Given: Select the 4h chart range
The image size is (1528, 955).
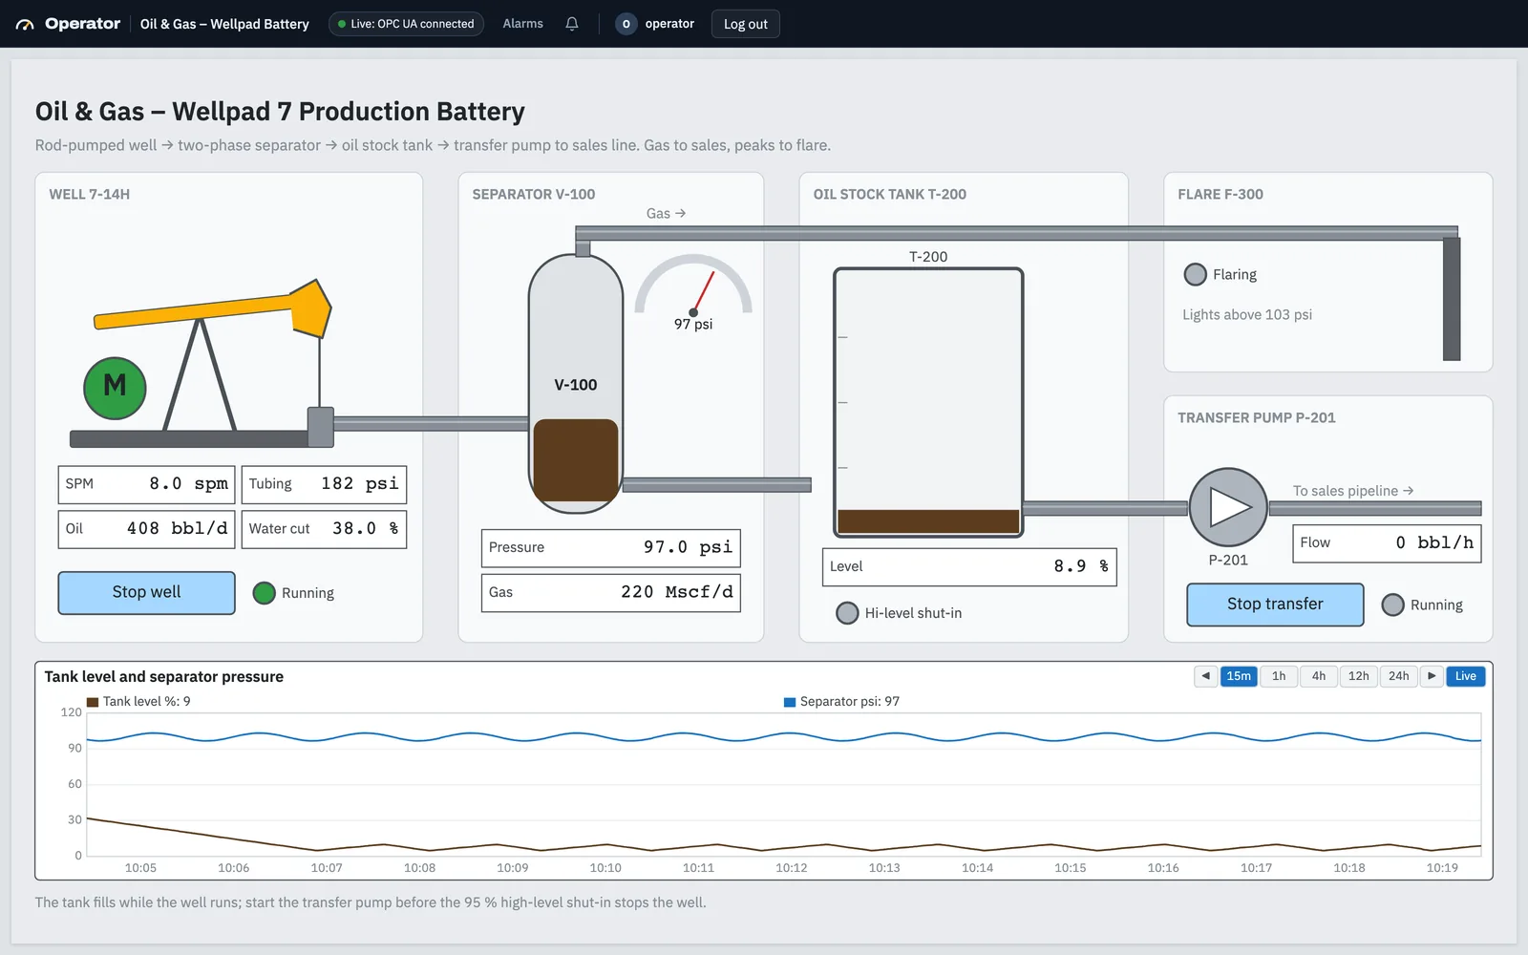Looking at the screenshot, I should click(x=1319, y=676).
